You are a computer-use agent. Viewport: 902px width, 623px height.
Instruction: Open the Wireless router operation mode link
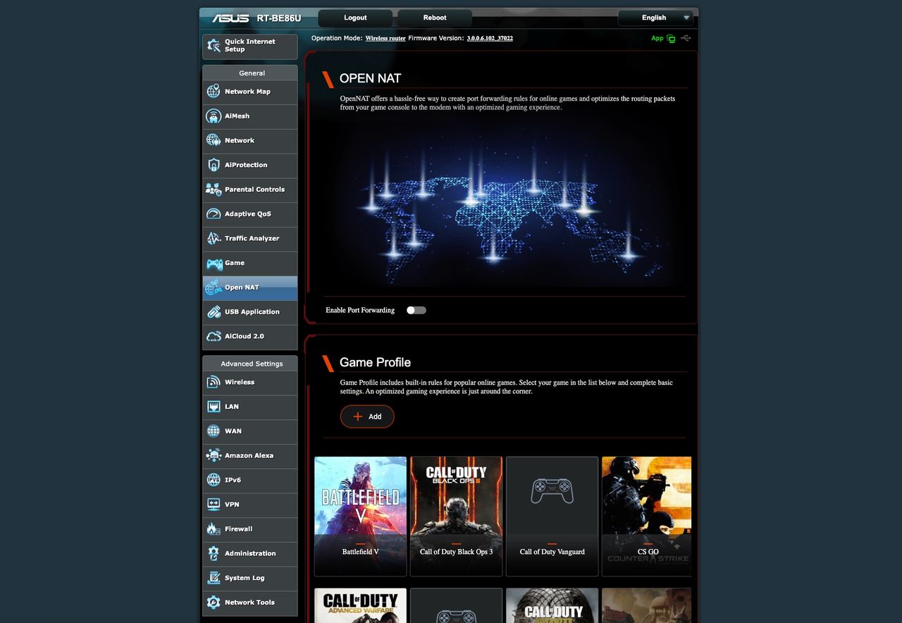[x=385, y=38]
